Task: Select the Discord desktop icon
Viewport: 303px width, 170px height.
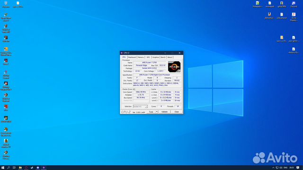Action: [x=294, y=4]
